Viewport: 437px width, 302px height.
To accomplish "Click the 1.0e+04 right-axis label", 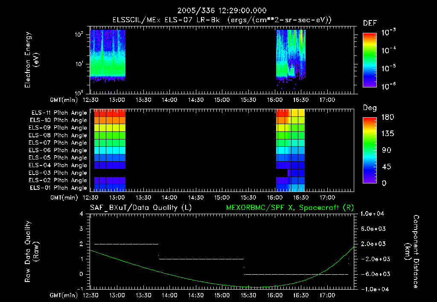I will pos(372,214).
